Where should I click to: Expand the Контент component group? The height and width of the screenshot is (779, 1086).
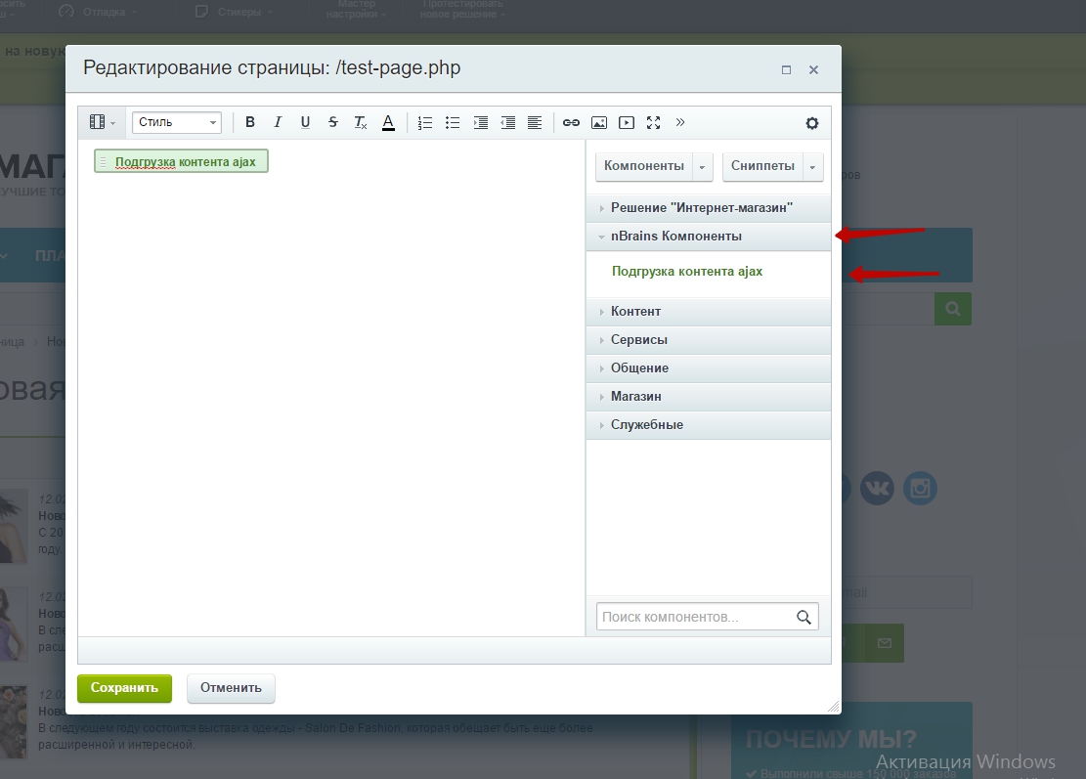[x=709, y=312]
